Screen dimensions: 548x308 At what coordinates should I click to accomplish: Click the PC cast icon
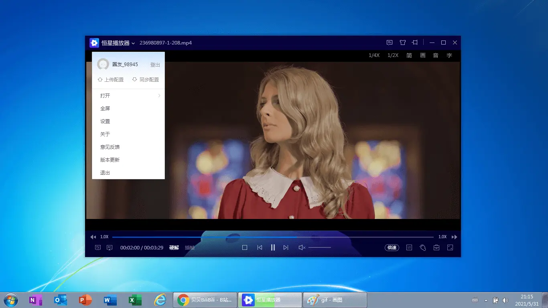coord(110,248)
